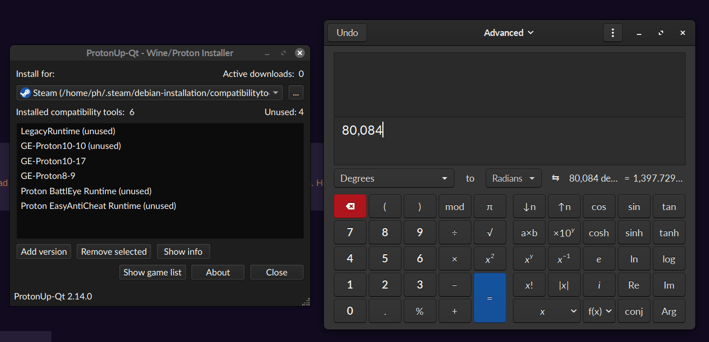Click the ln key
This screenshot has height=342, width=709.
[634, 259]
